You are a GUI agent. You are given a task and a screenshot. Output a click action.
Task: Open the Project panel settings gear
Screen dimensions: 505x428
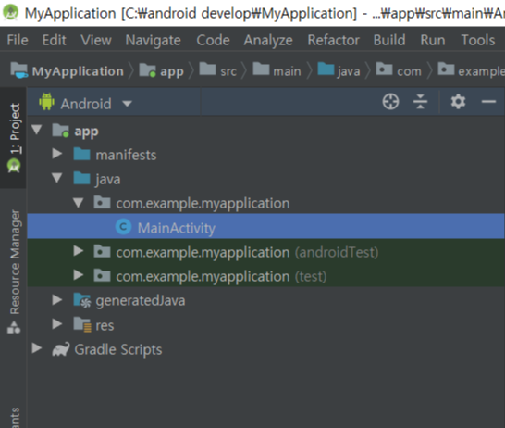click(458, 102)
